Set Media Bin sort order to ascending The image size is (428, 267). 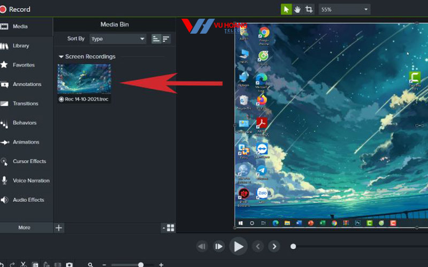[x=156, y=39]
